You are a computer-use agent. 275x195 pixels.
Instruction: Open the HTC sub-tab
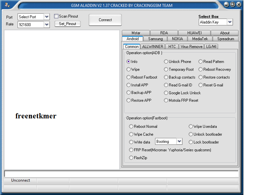coord(172,47)
